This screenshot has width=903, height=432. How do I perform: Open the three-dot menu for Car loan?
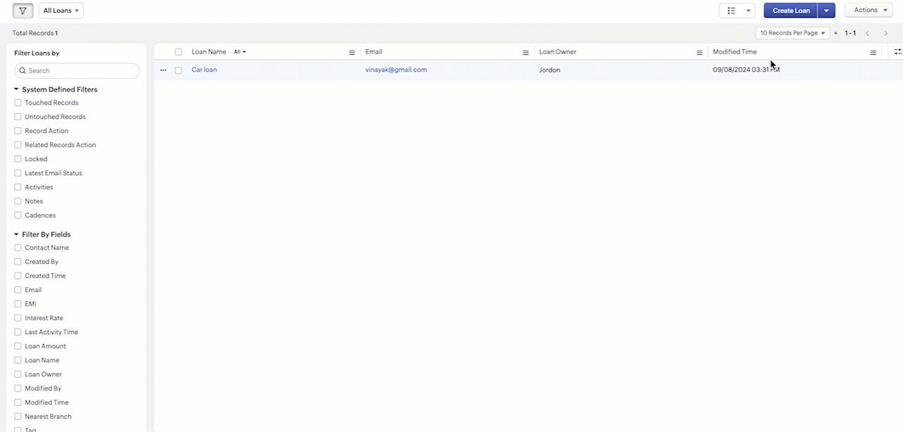[163, 70]
